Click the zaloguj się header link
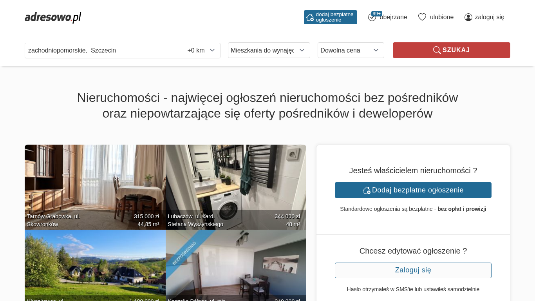Screen dimensions: 535x301 tap(489, 17)
